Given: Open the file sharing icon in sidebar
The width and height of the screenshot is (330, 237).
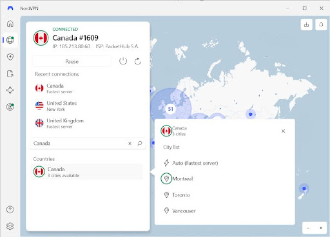Looking at the screenshot, I should (10, 74).
